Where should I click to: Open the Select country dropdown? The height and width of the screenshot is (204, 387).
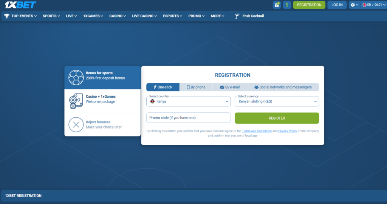[x=188, y=101]
